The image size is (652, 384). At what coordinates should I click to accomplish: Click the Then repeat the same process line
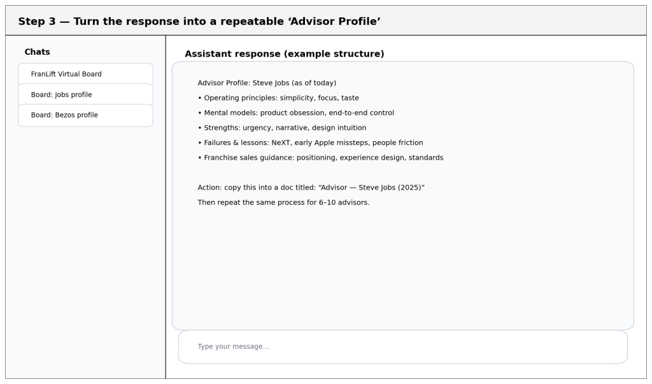[283, 203]
